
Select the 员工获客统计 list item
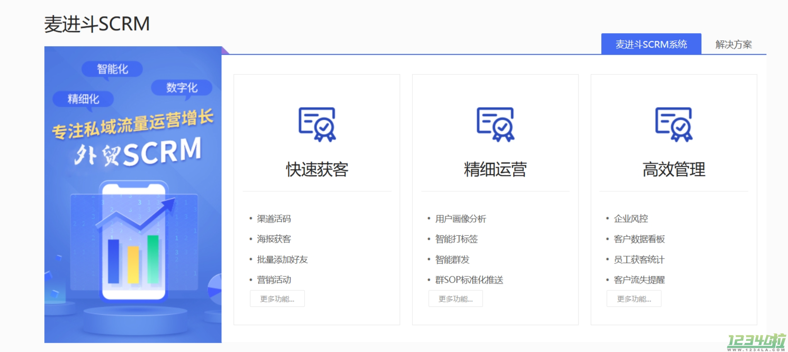[639, 260]
